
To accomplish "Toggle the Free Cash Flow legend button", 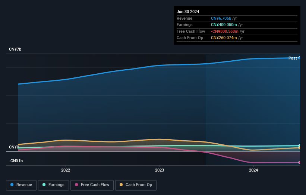I will pos(92,185).
